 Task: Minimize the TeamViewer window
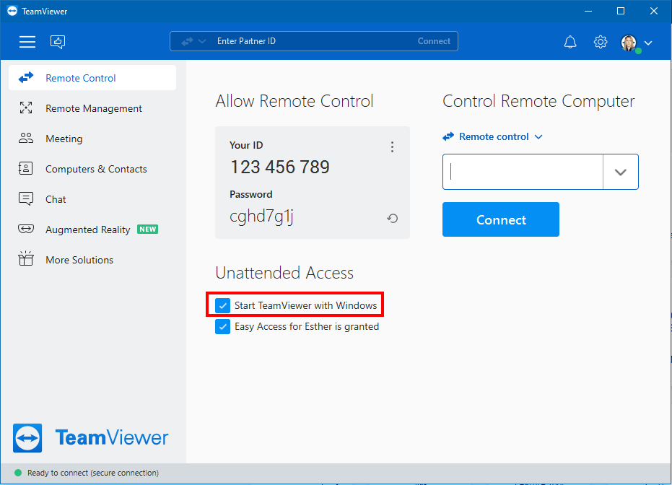point(588,11)
